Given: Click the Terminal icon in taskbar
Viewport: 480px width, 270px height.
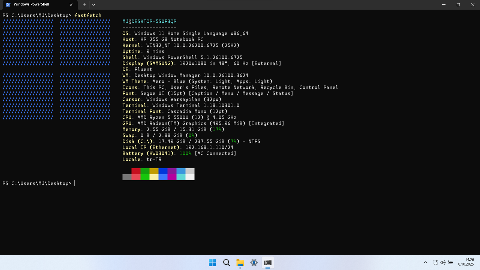Looking at the screenshot, I should (x=268, y=263).
